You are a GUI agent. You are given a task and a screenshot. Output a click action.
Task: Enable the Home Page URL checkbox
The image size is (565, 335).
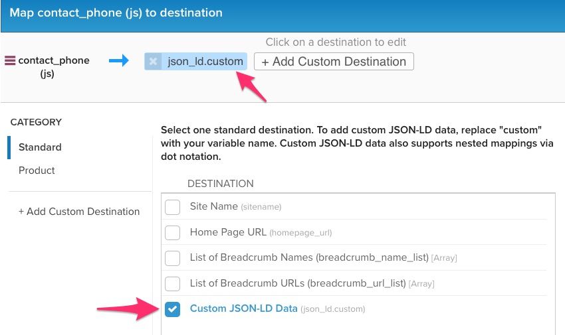(173, 233)
